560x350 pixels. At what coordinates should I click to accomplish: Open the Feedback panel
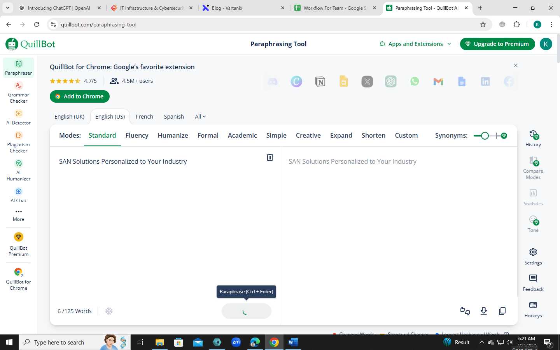click(533, 283)
